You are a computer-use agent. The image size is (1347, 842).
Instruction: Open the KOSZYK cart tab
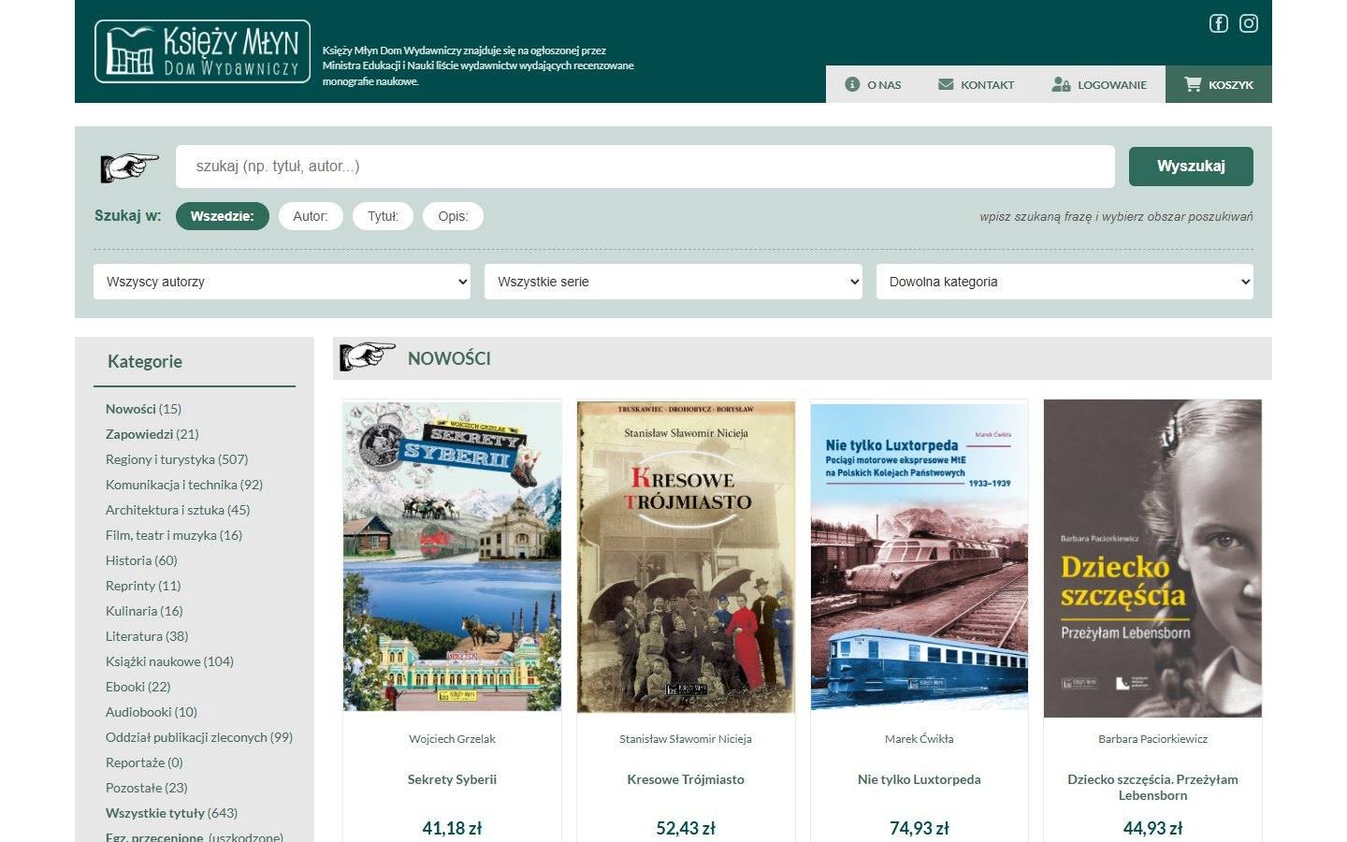pos(1219,84)
